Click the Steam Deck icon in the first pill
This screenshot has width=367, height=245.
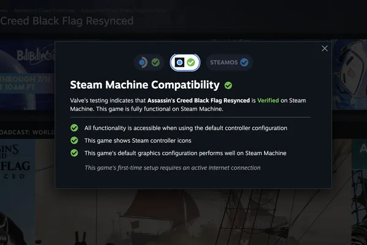point(143,62)
